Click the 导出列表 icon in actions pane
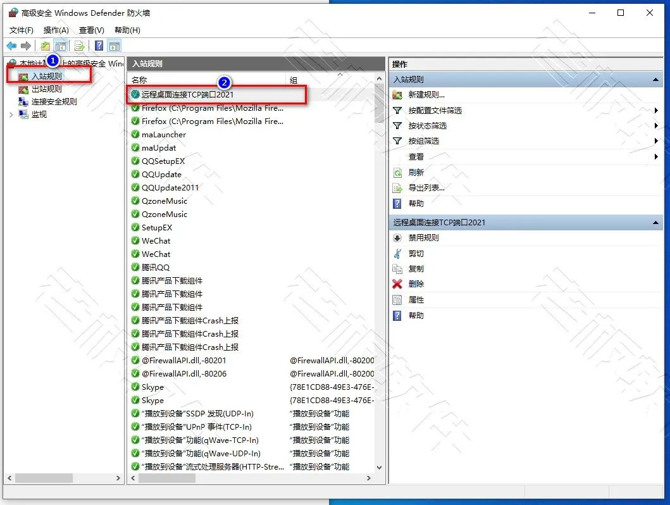The height and width of the screenshot is (505, 670). (x=397, y=188)
